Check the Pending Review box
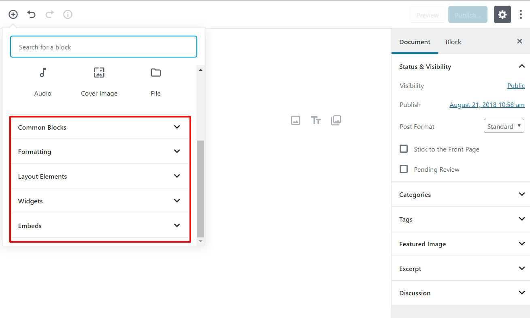Viewport: 530px width, 318px height. click(x=404, y=169)
